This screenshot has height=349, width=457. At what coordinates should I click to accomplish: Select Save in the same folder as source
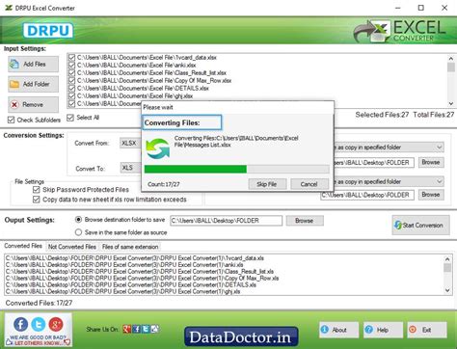click(x=78, y=232)
